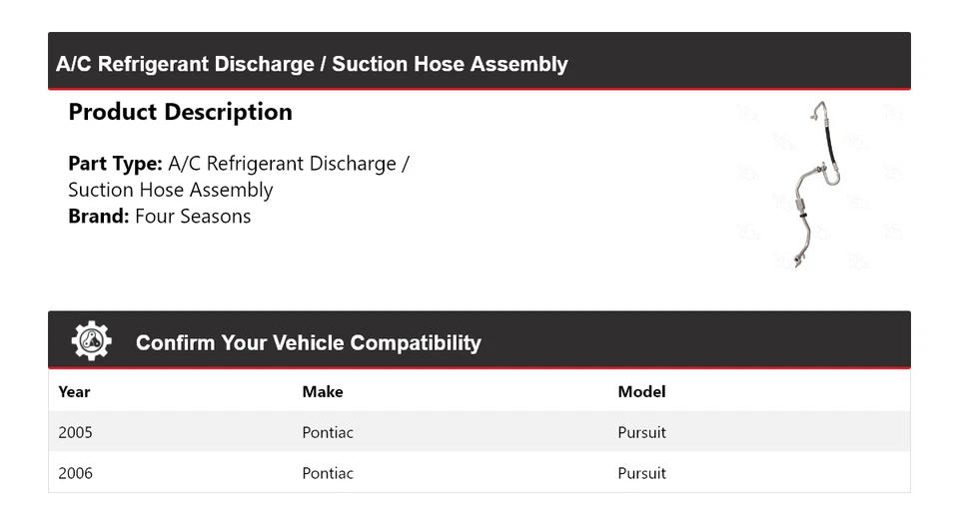Click the Model column header
This screenshot has height=525, width=959.
[641, 392]
